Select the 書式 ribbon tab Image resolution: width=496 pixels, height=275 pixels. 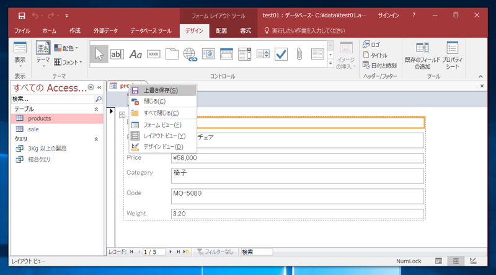coord(246,31)
